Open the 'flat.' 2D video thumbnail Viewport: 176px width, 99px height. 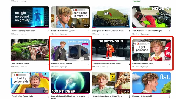point(152,82)
